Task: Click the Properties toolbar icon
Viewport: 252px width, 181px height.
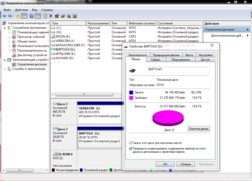Action: click(57, 16)
